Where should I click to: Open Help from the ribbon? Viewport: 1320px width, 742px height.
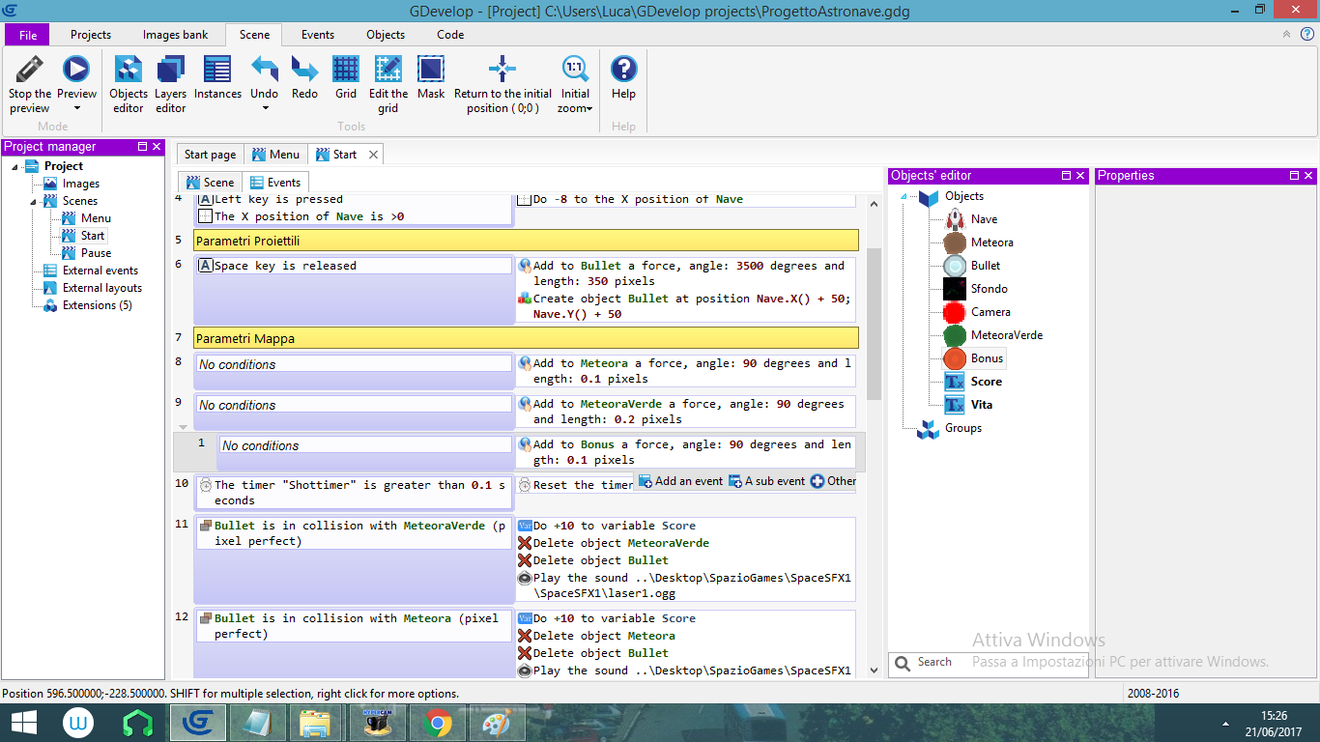click(x=624, y=77)
